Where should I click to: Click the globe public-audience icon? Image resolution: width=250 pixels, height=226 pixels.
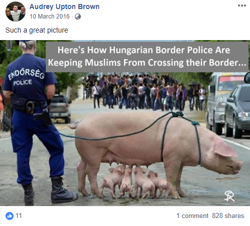point(78,17)
